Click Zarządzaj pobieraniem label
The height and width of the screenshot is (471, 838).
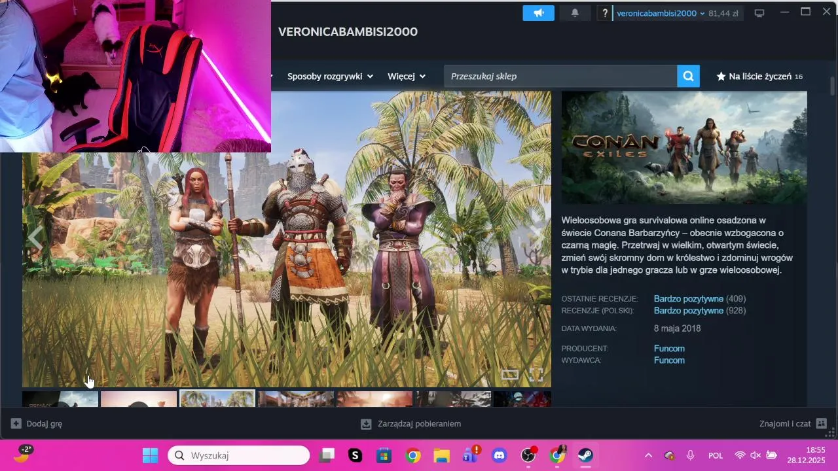[x=419, y=424]
